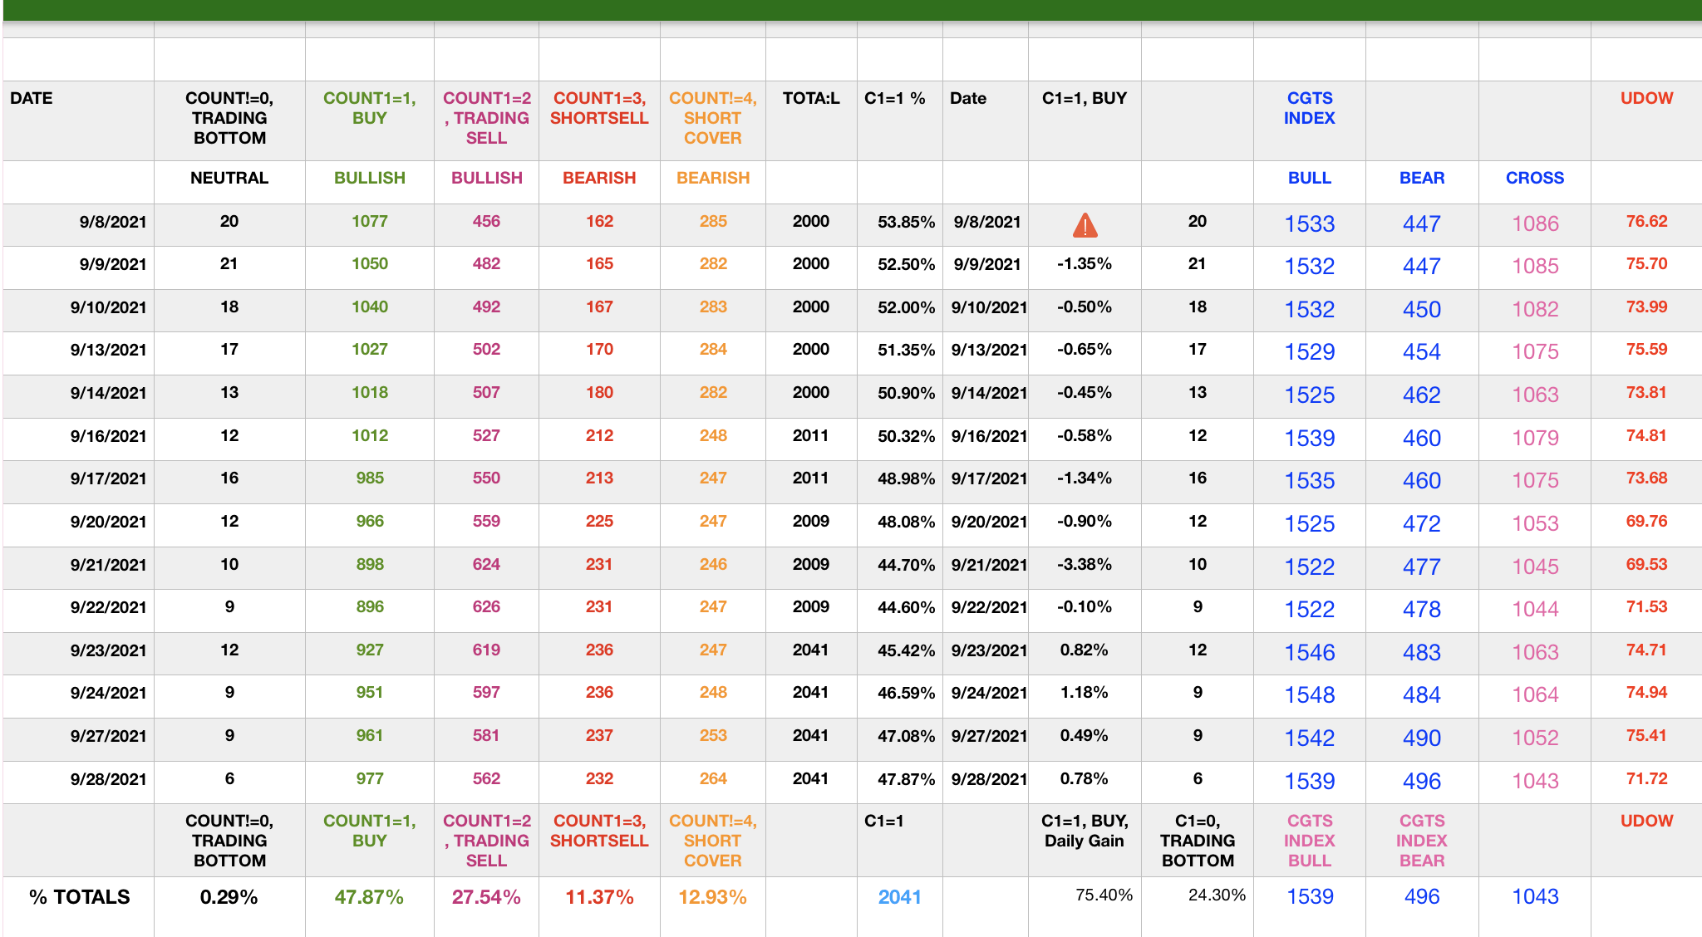
Task: Click the blue 2041 C1=1 totals cell
Action: (899, 897)
